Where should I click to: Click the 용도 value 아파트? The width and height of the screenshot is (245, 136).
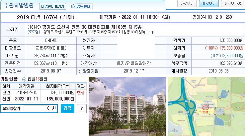tap(51, 41)
